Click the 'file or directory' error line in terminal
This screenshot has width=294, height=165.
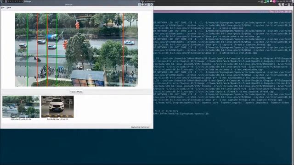pyautogui.click(x=166, y=111)
